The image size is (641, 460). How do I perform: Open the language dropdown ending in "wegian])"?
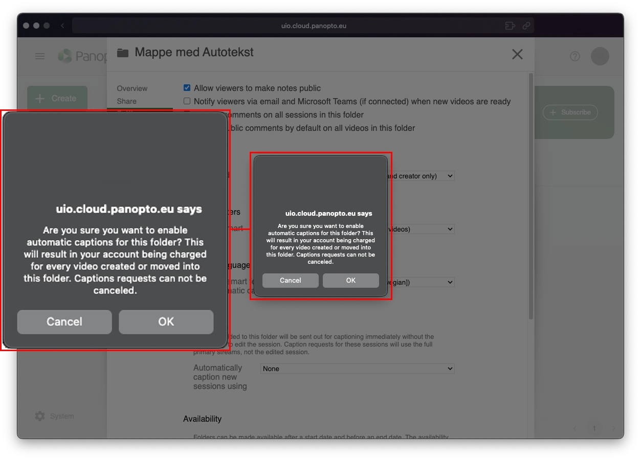tap(421, 282)
